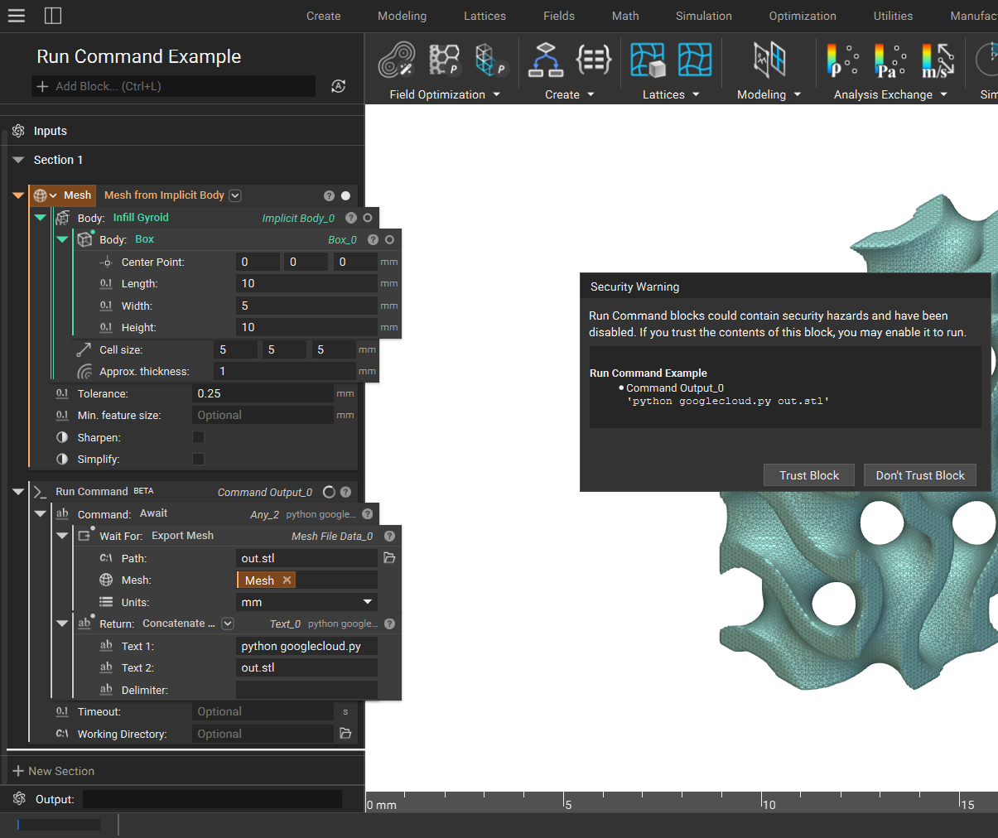Collapse the Command Await row

click(40, 514)
